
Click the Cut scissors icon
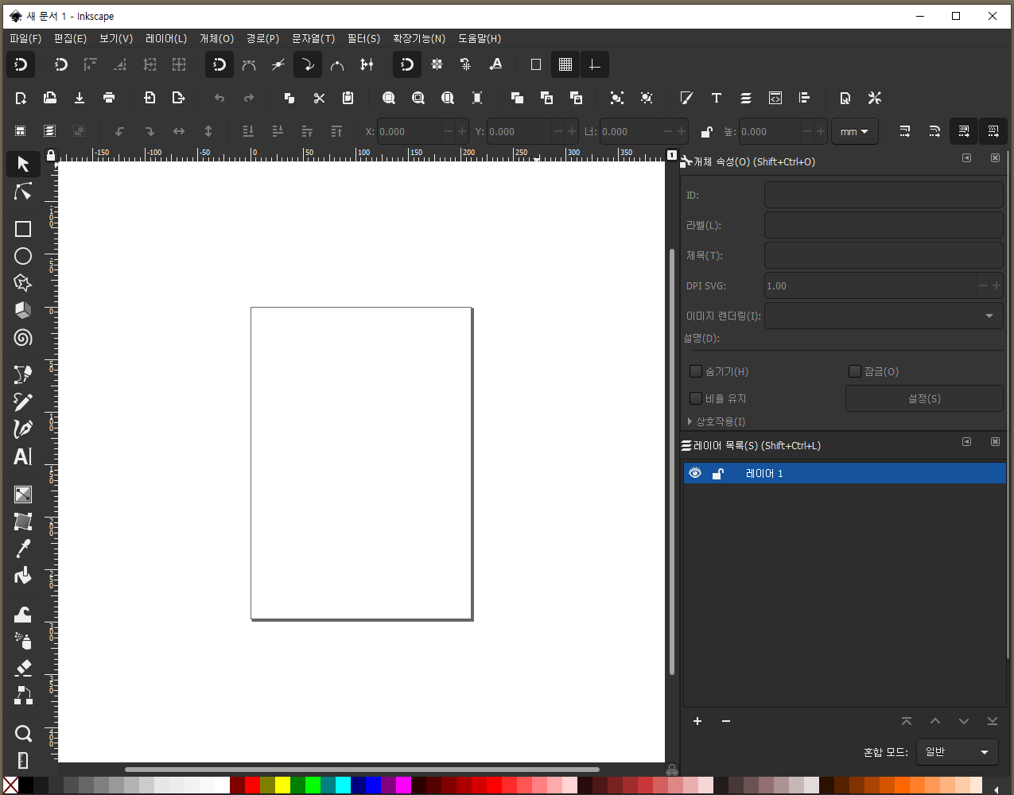(x=319, y=98)
